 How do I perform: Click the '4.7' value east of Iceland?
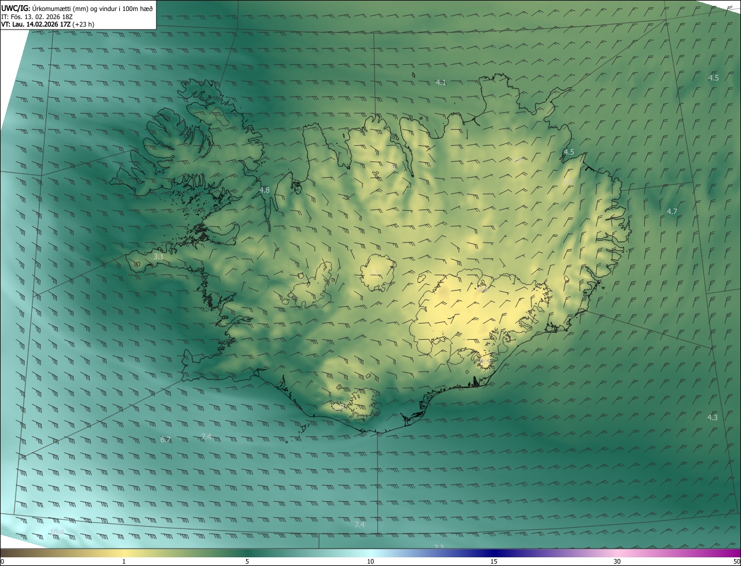[672, 212]
